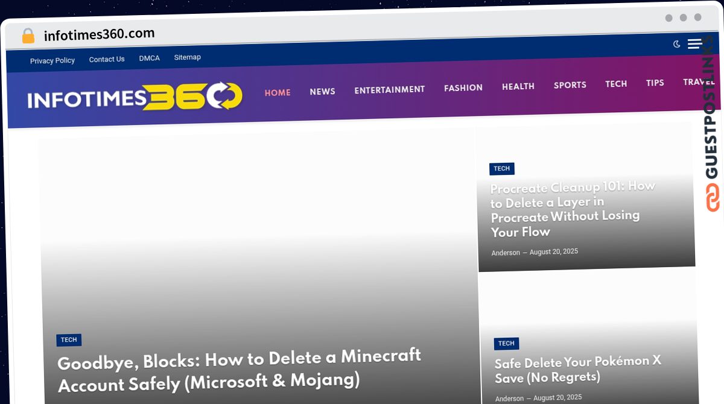Go to the Contact Us page
The width and height of the screenshot is (724, 404).
click(x=107, y=59)
